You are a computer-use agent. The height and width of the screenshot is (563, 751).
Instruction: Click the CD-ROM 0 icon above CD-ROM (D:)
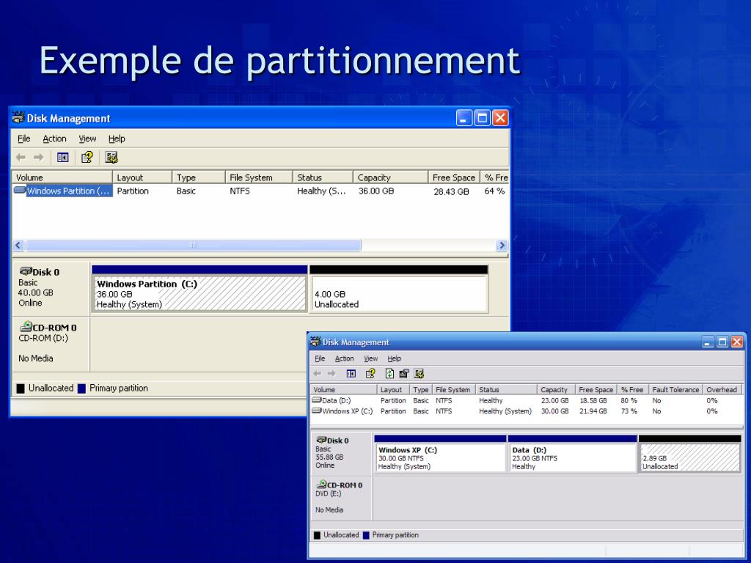pyautogui.click(x=26, y=327)
